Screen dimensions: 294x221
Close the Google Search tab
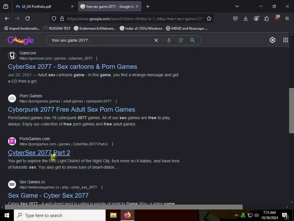137,6
